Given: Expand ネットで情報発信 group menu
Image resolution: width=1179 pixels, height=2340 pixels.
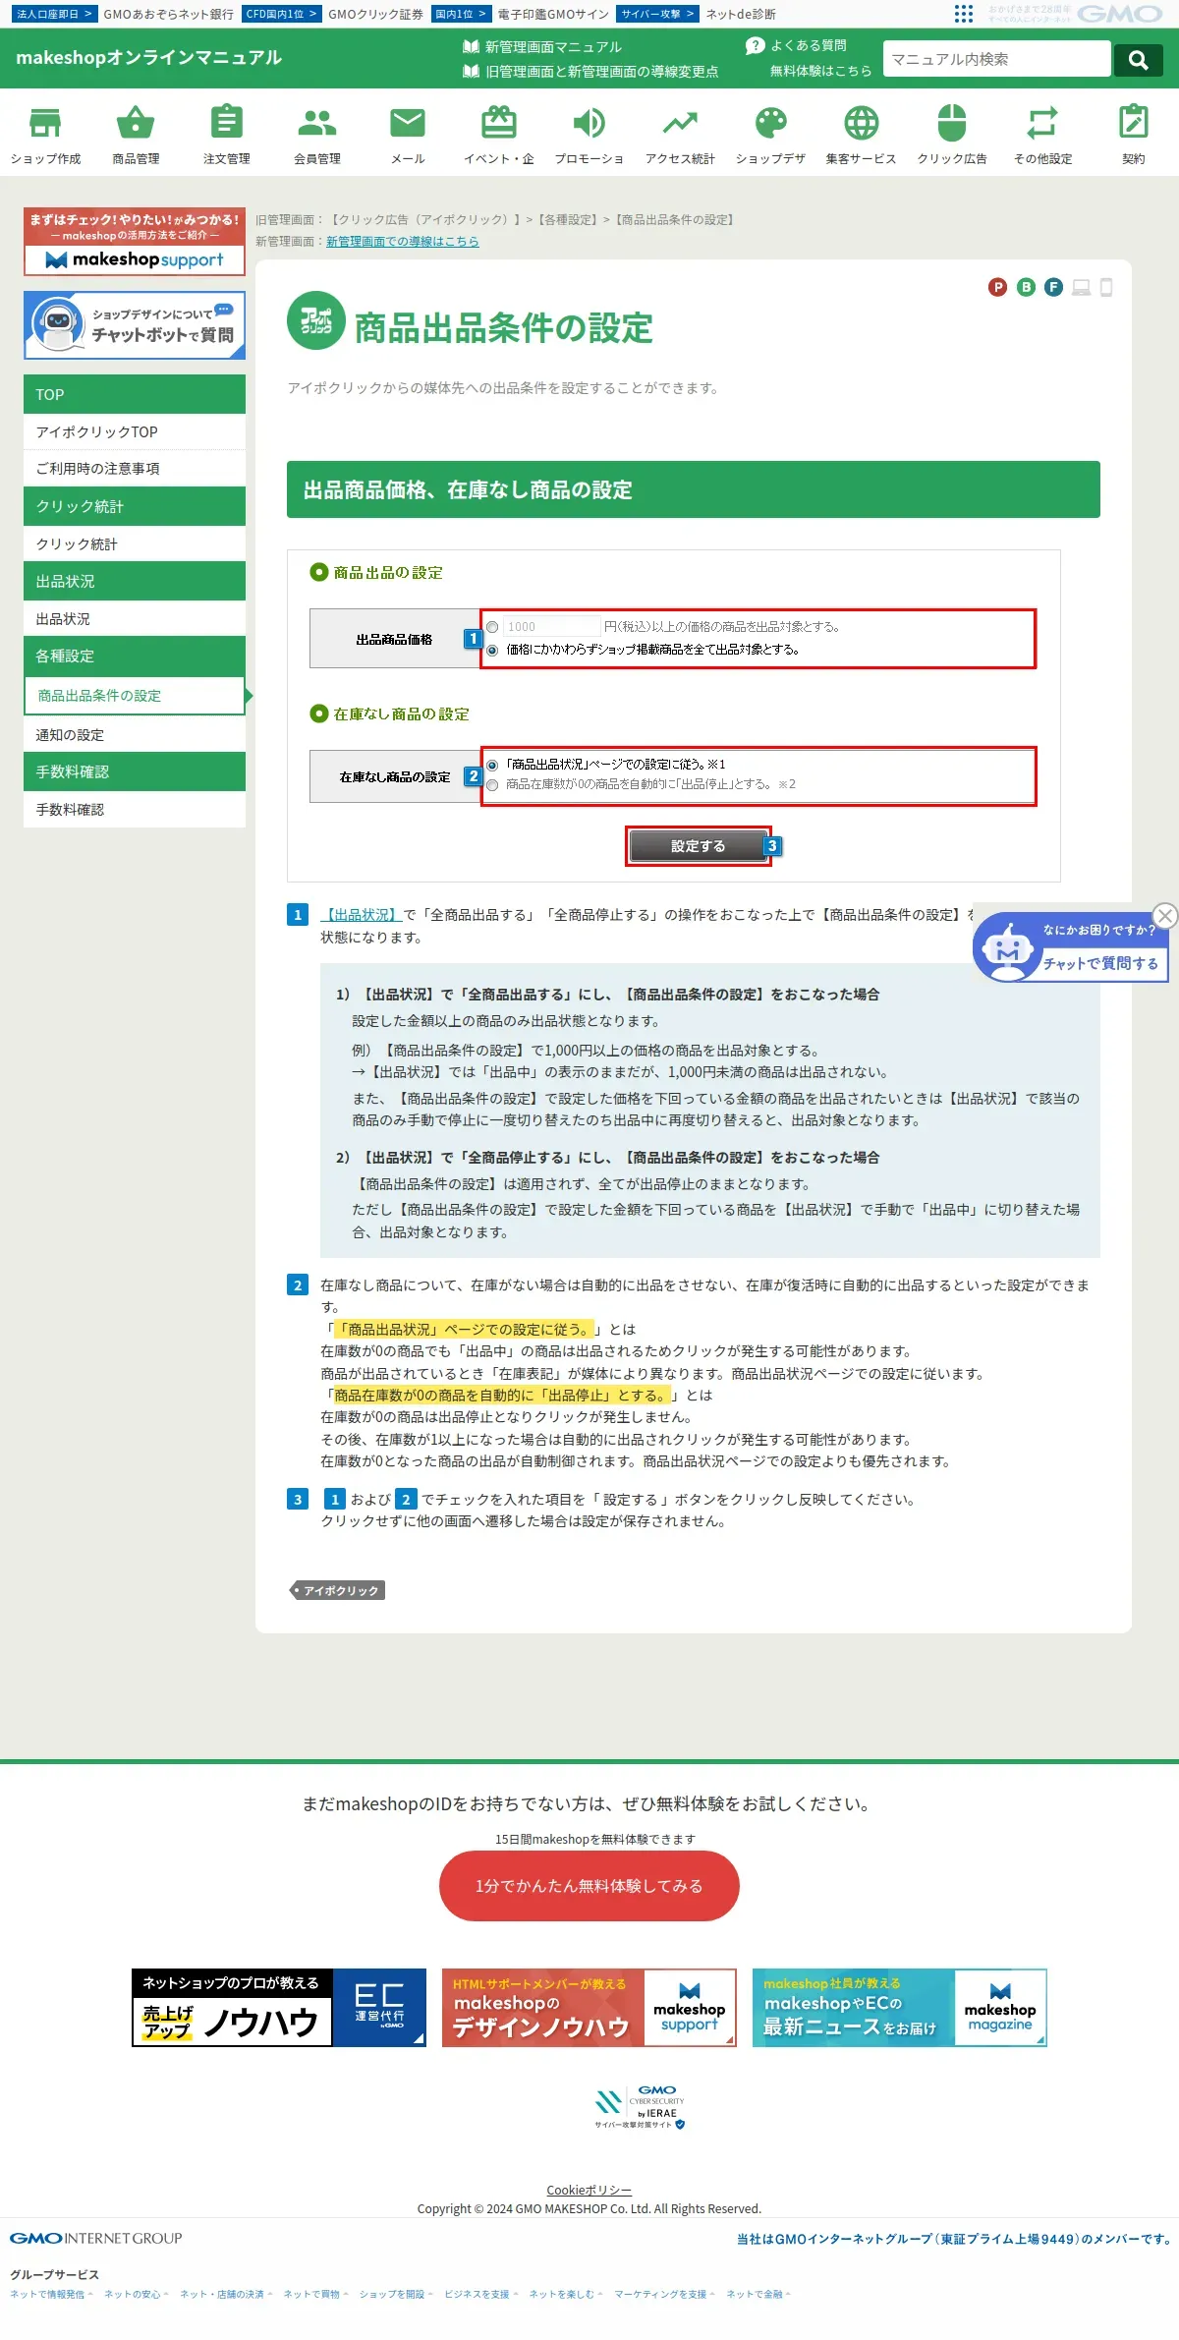Looking at the screenshot, I should (x=51, y=2294).
